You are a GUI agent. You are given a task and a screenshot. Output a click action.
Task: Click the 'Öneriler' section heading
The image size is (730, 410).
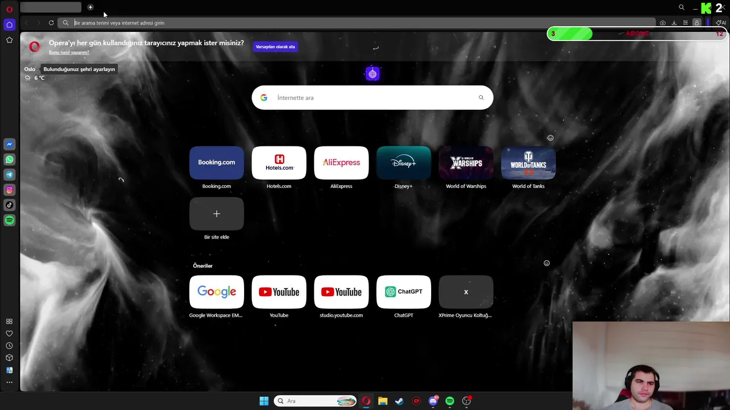tap(202, 266)
